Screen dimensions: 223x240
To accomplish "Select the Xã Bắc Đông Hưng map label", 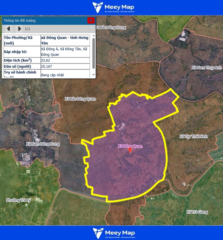I will coord(111,28).
